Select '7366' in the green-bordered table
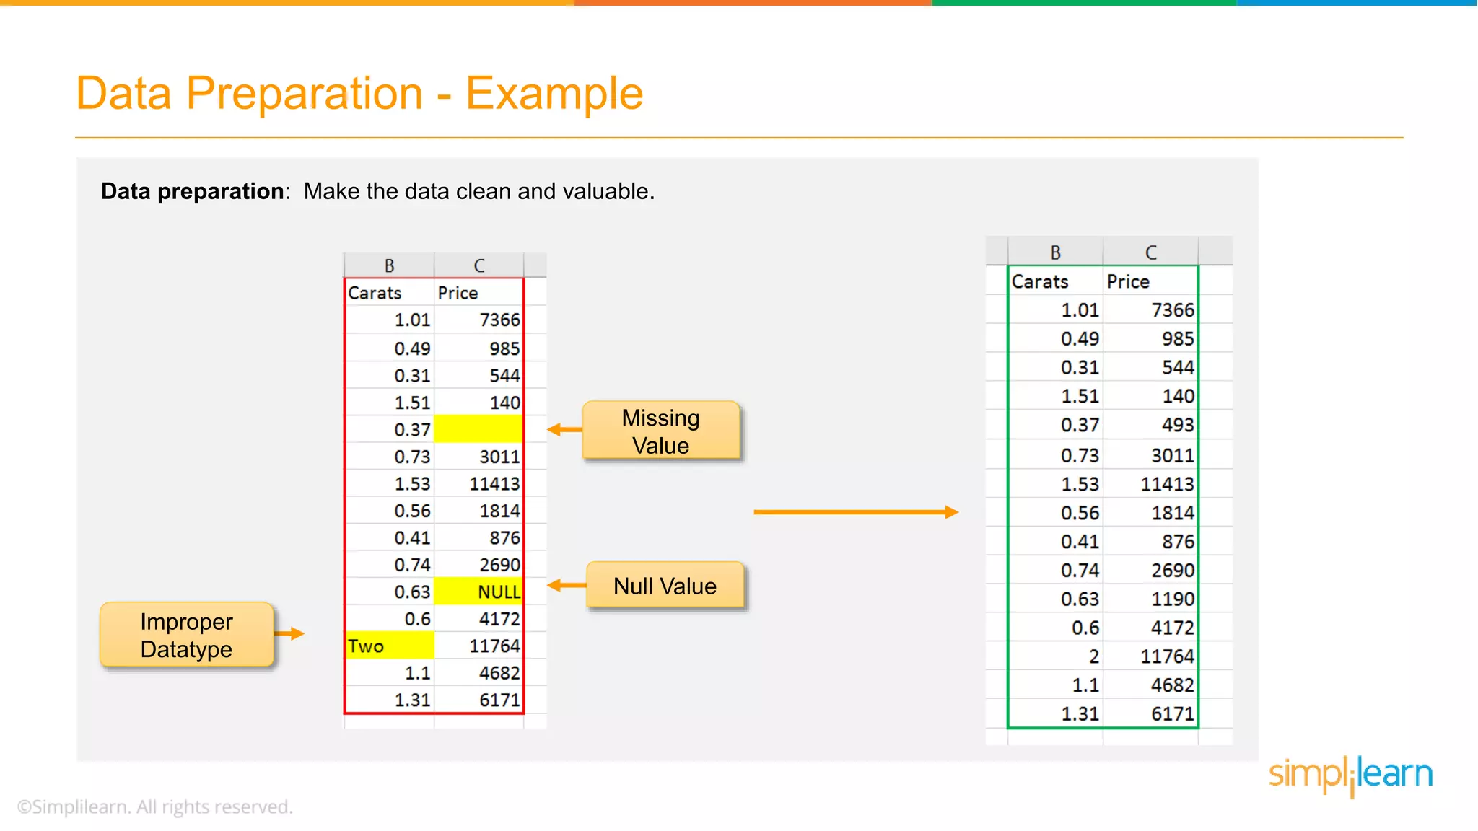The width and height of the screenshot is (1478, 831). [1150, 310]
